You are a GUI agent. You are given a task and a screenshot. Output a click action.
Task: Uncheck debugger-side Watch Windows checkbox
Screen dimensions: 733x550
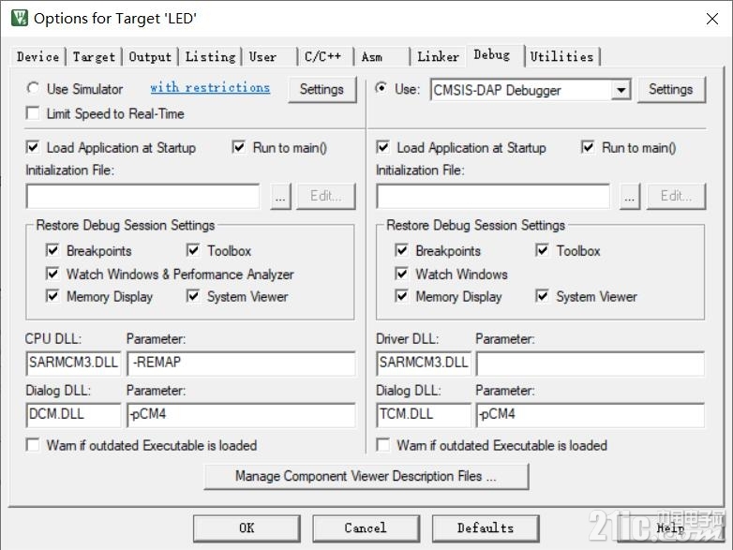click(x=401, y=273)
